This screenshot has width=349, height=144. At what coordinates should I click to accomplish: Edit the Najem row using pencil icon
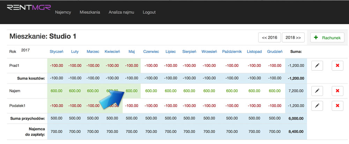(317, 91)
